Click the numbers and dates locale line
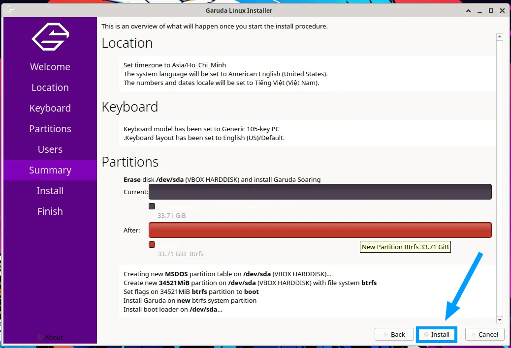 click(221, 83)
